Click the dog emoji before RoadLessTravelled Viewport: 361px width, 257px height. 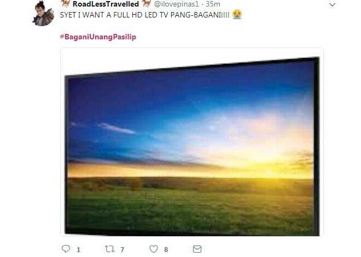click(66, 3)
